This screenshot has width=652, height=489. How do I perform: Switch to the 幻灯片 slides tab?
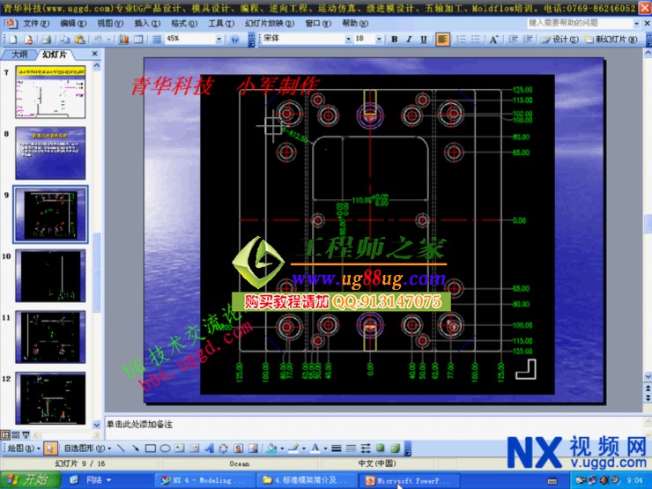55,55
